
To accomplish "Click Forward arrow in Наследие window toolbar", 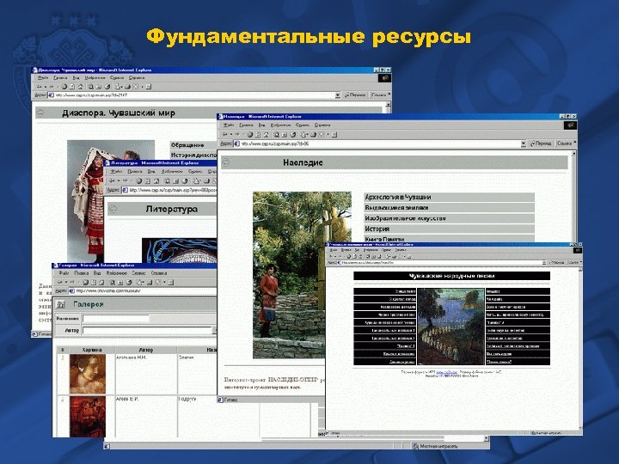I will click(237, 135).
